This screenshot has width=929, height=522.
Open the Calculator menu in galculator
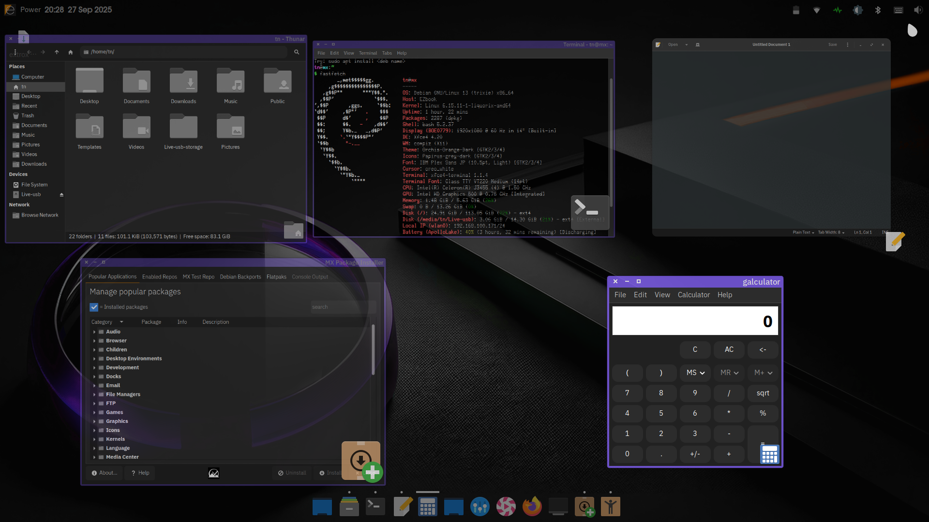pyautogui.click(x=693, y=295)
